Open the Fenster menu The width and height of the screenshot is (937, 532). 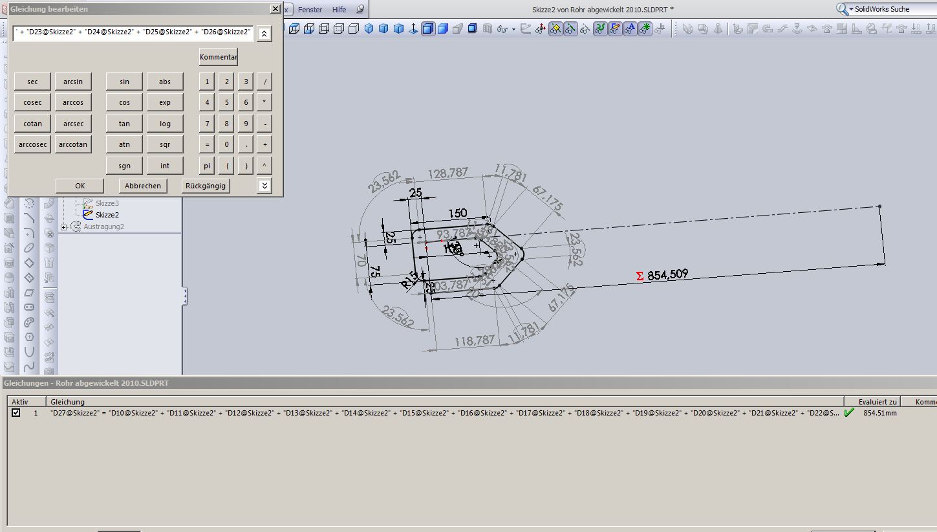pos(310,10)
